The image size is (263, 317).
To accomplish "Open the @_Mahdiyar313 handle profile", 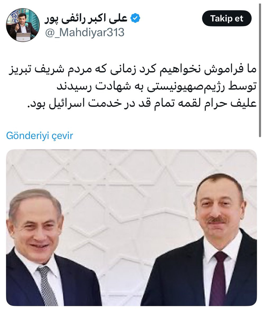I will coord(85,32).
